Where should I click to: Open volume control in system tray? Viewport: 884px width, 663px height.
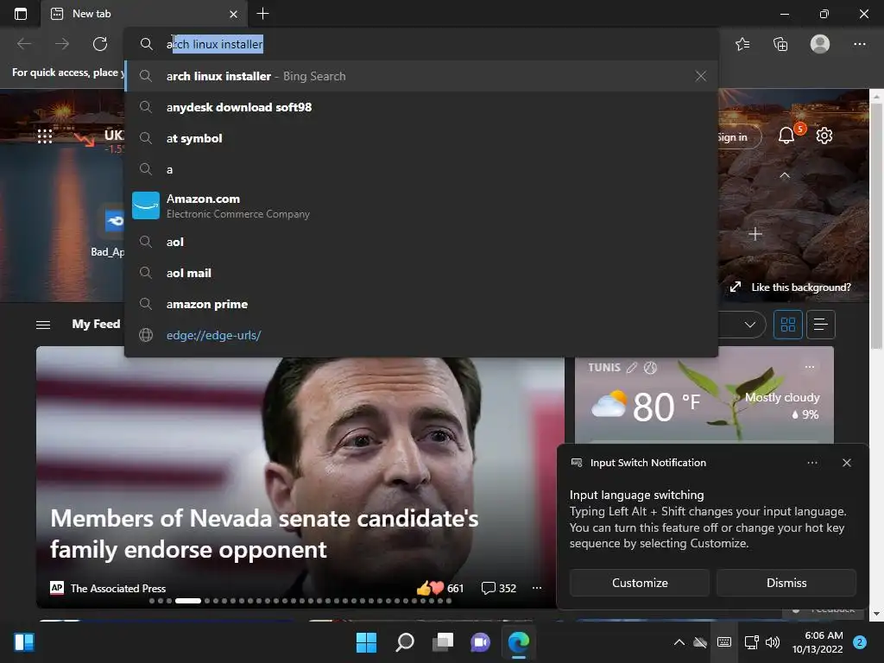point(773,642)
